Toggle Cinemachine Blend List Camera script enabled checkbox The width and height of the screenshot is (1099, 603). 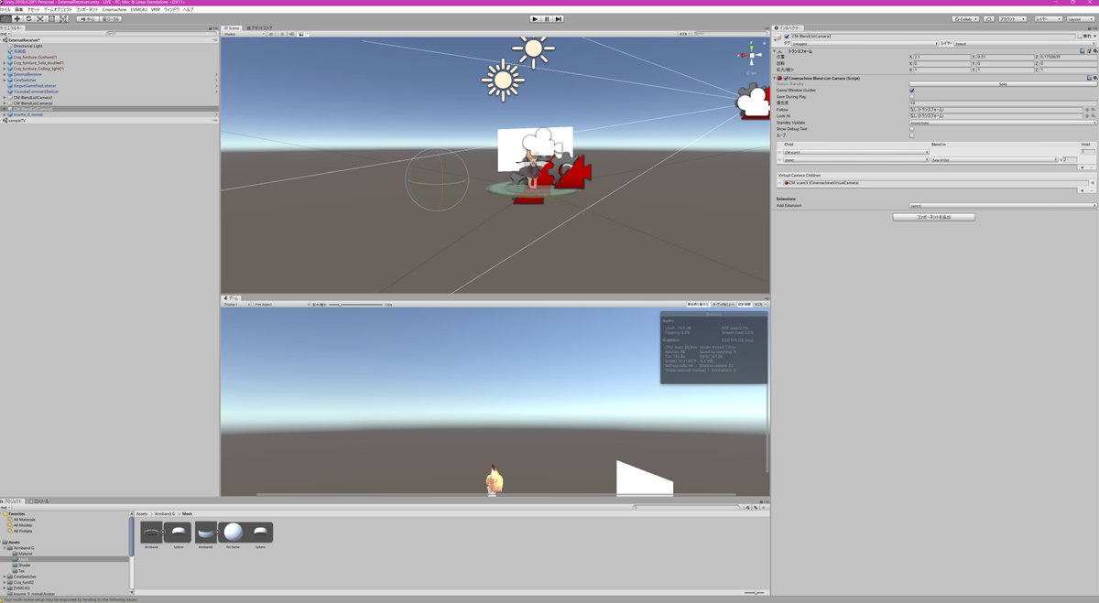786,78
